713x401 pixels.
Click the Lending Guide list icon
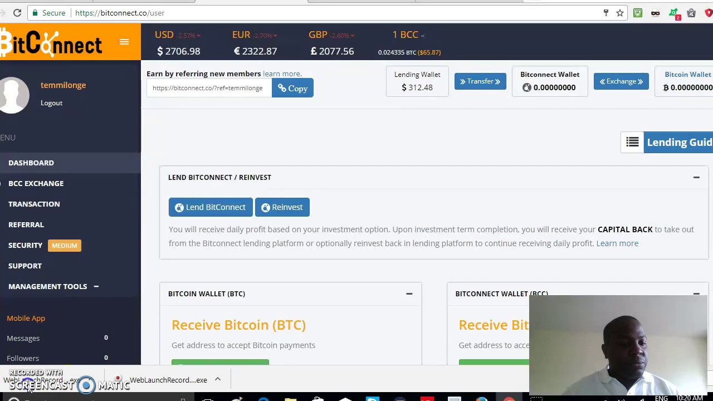pos(632,142)
